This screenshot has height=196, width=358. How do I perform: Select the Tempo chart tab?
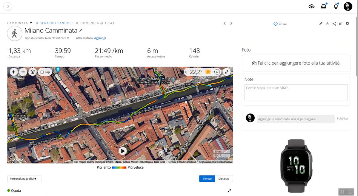(207, 179)
